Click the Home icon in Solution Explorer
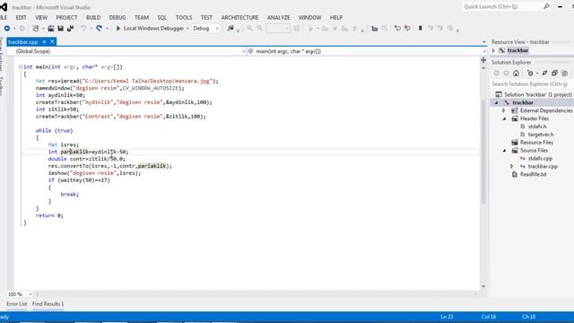This screenshot has height=323, width=574. 516,74
